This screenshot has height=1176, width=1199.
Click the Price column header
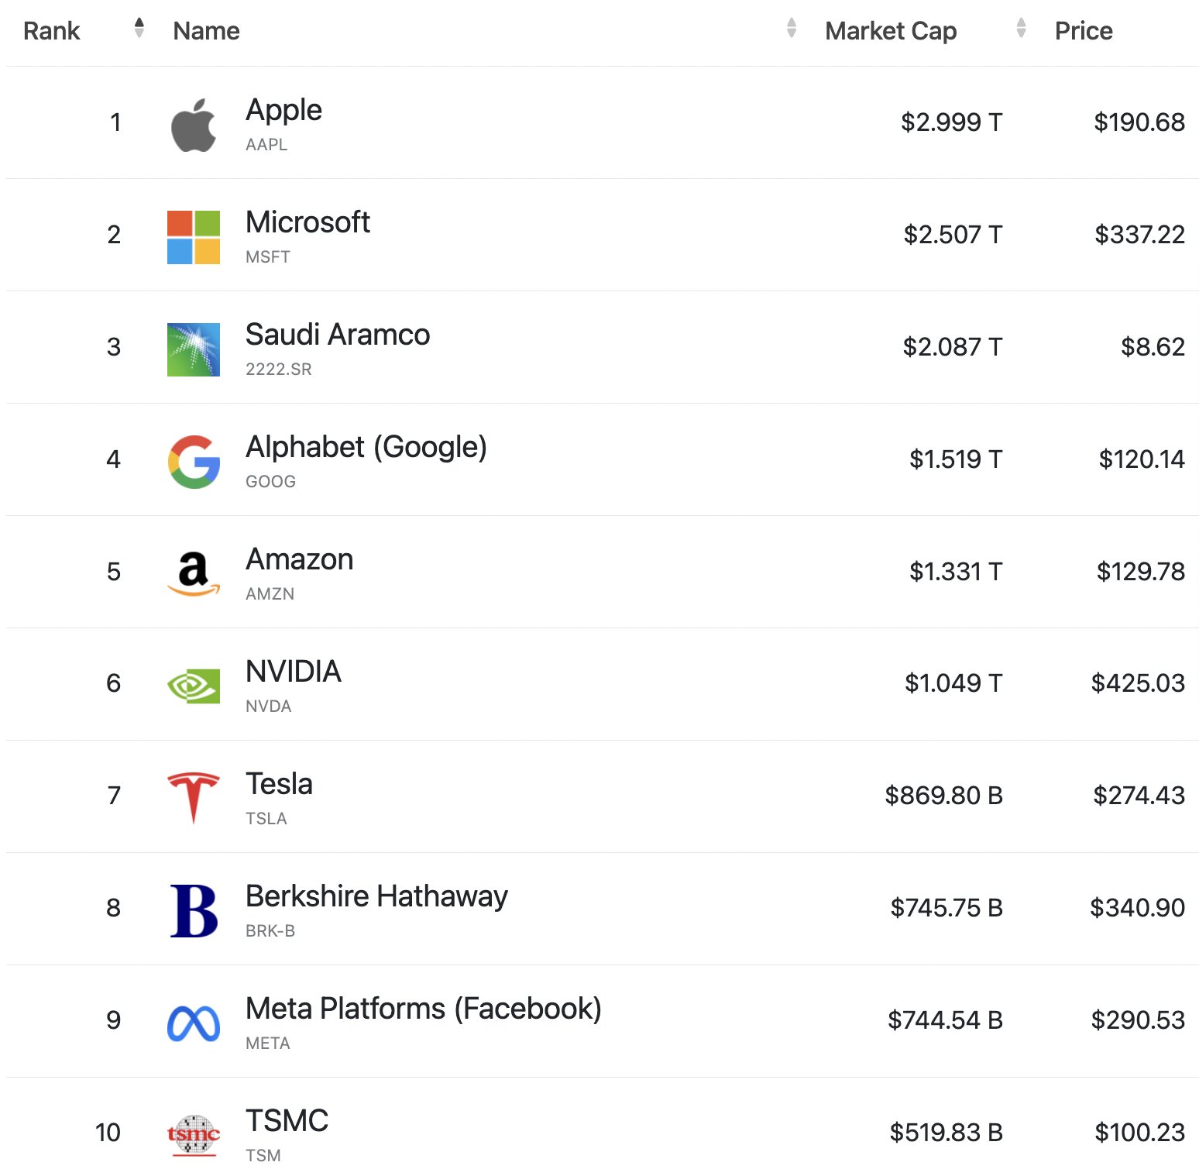point(1084,31)
